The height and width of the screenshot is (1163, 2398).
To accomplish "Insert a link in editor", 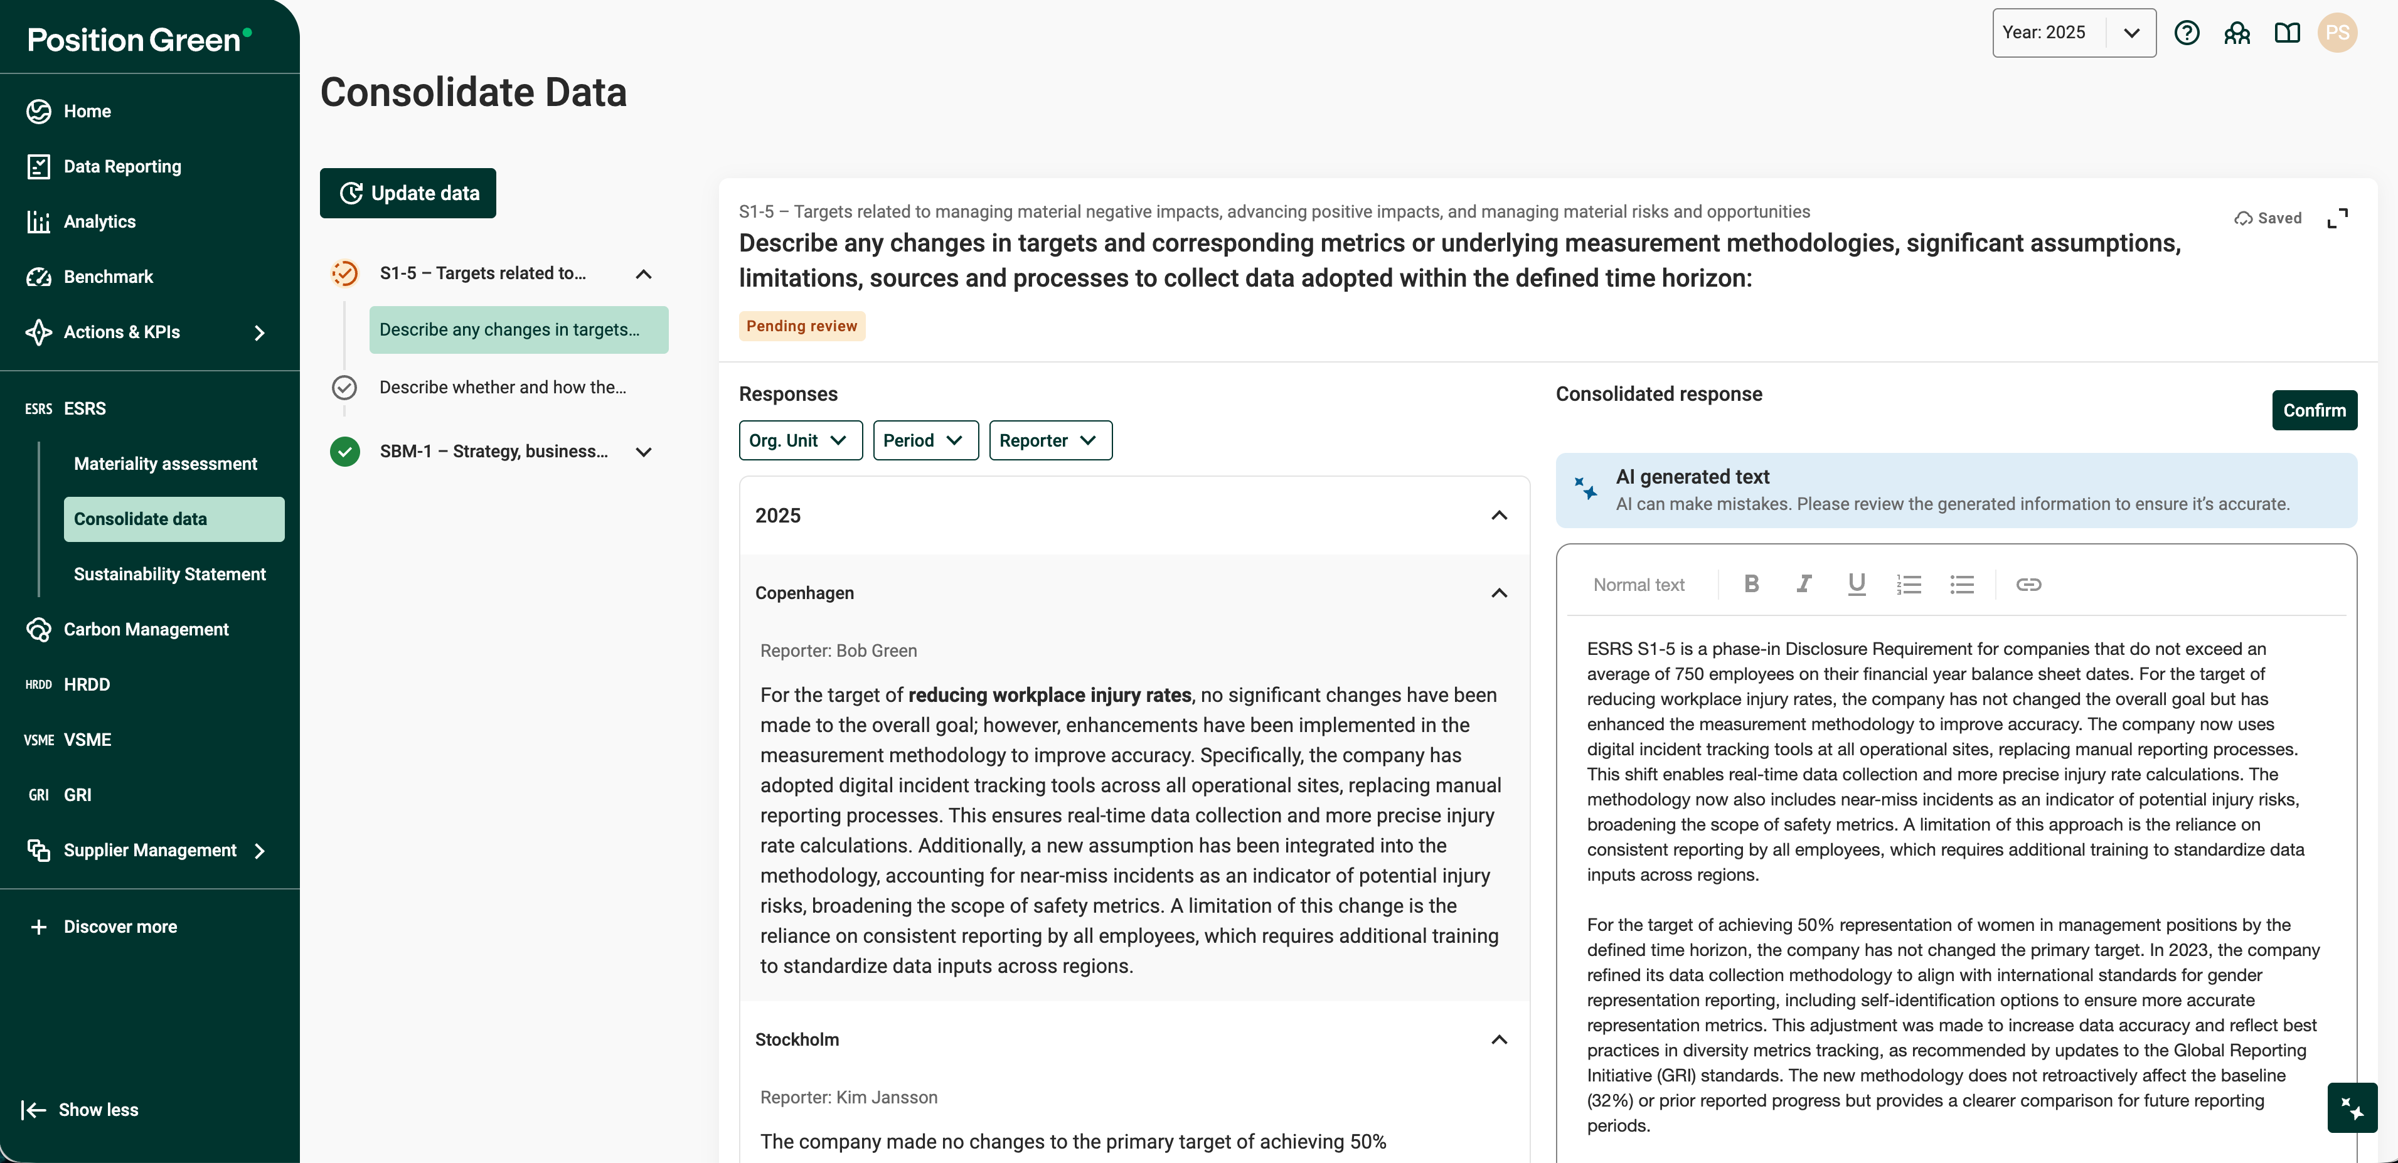I will pos(2028,584).
